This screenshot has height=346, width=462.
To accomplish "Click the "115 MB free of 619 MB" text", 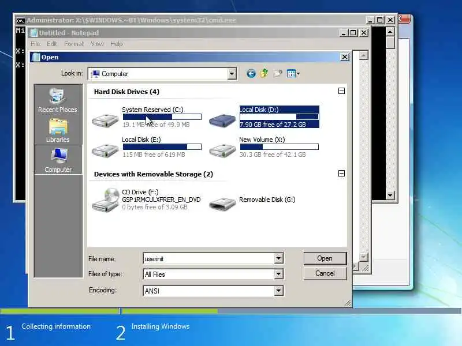I will coord(154,155).
